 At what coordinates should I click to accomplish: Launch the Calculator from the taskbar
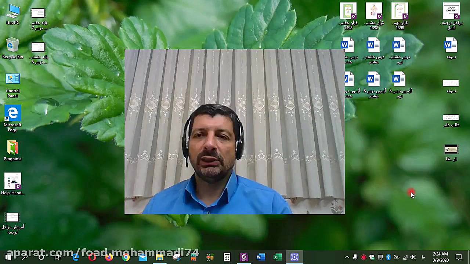(227, 257)
